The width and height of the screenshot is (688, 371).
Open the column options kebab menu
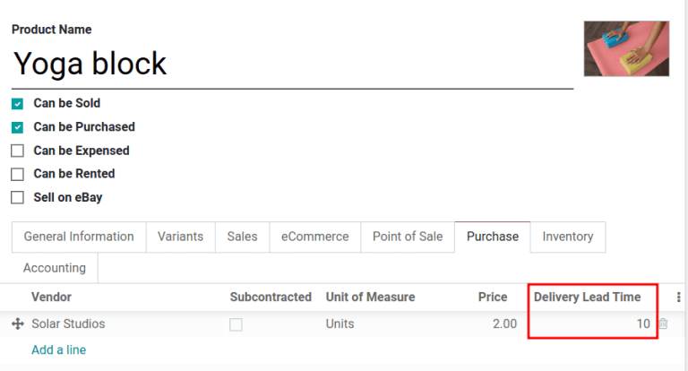(678, 298)
